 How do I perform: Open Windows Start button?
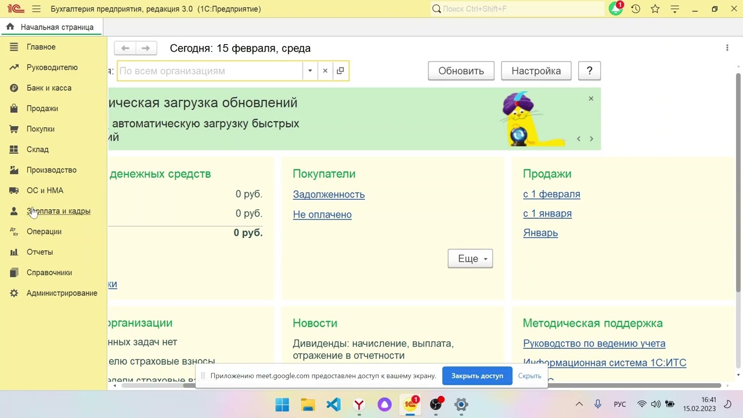(282, 405)
